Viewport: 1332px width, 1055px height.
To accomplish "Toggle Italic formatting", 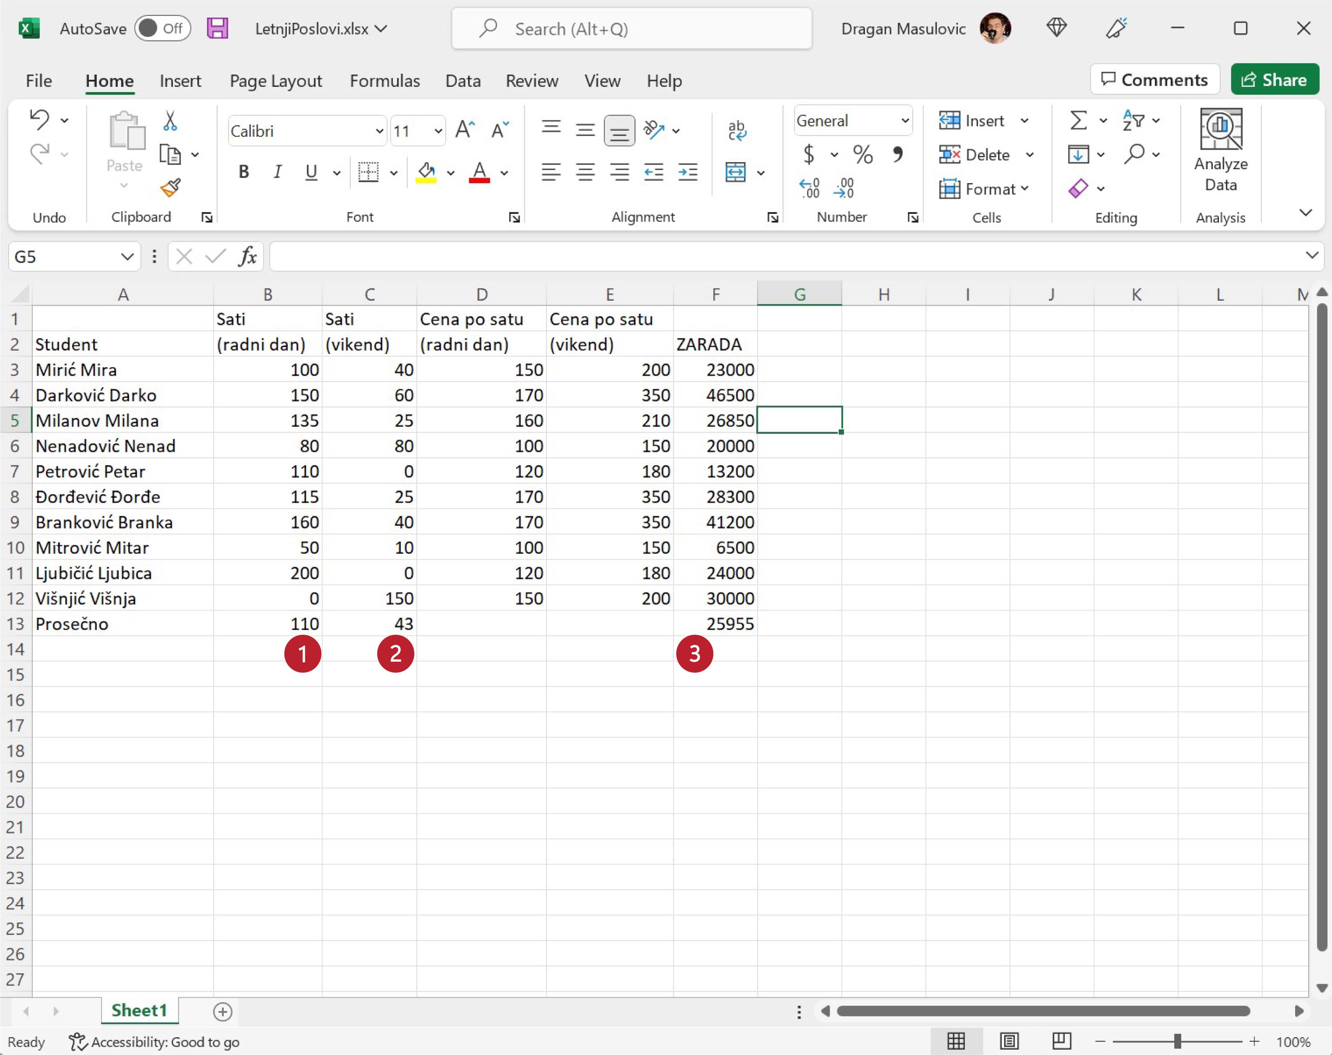I will [x=277, y=172].
